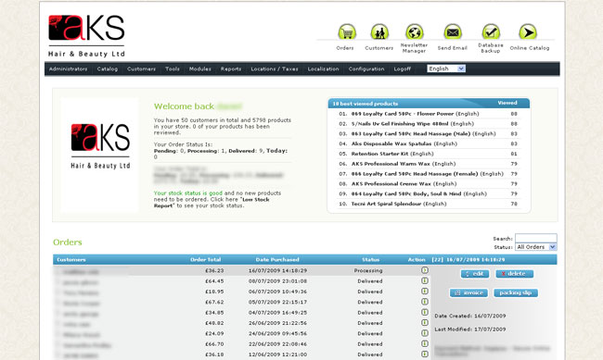The width and height of the screenshot is (603, 360).
Task: Launch the Database Backup checkmark icon
Action: [491, 31]
